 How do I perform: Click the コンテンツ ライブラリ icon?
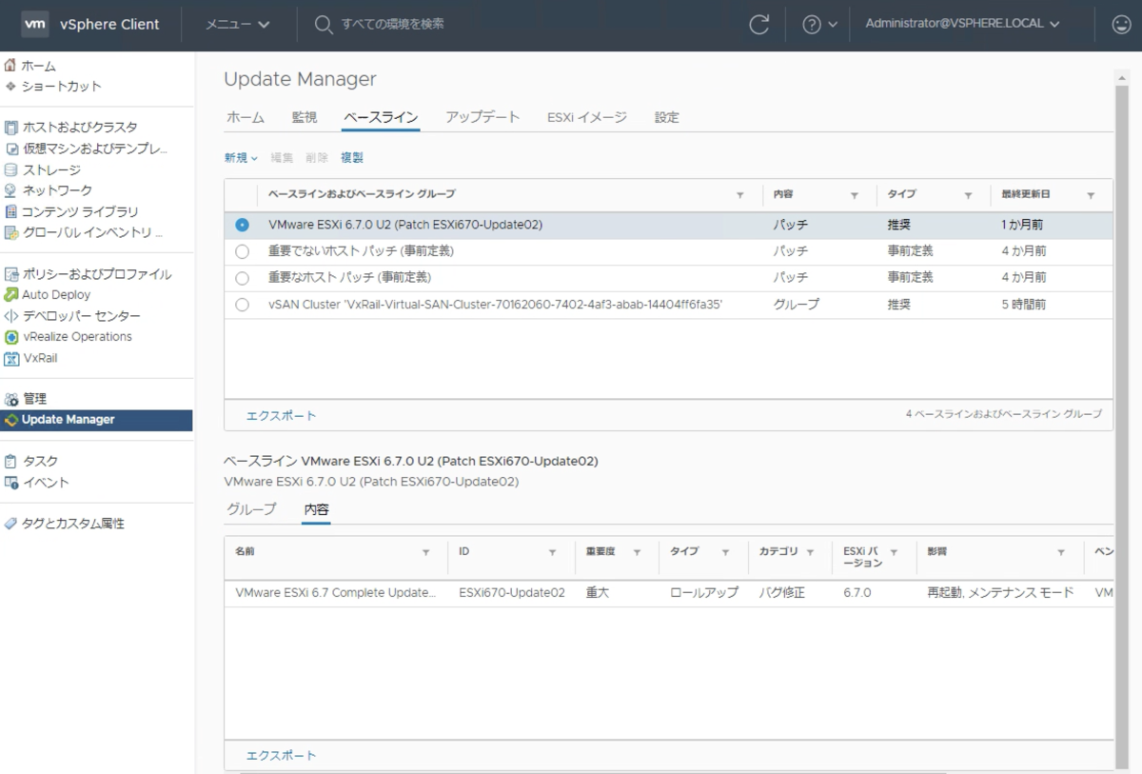pyautogui.click(x=11, y=211)
